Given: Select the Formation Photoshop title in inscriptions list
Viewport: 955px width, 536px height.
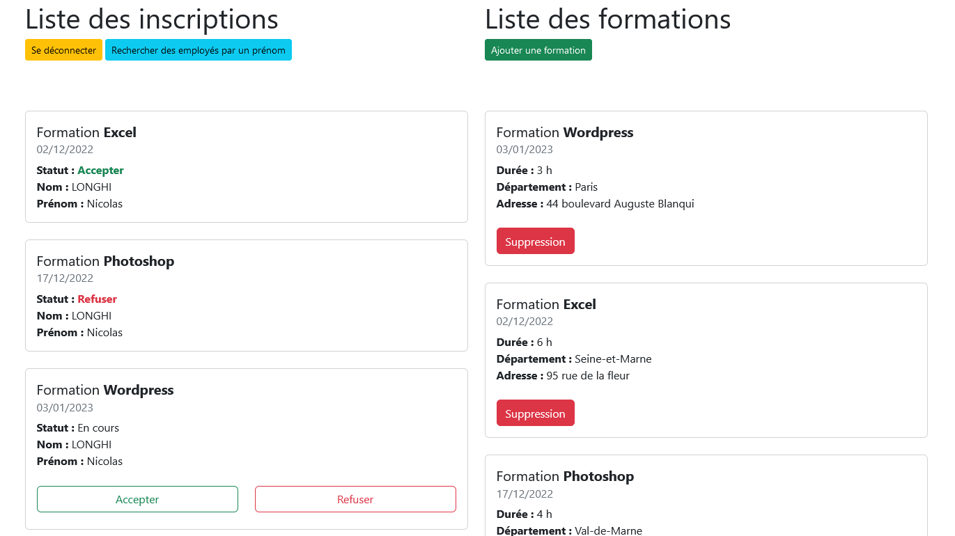Looking at the screenshot, I should coord(105,261).
